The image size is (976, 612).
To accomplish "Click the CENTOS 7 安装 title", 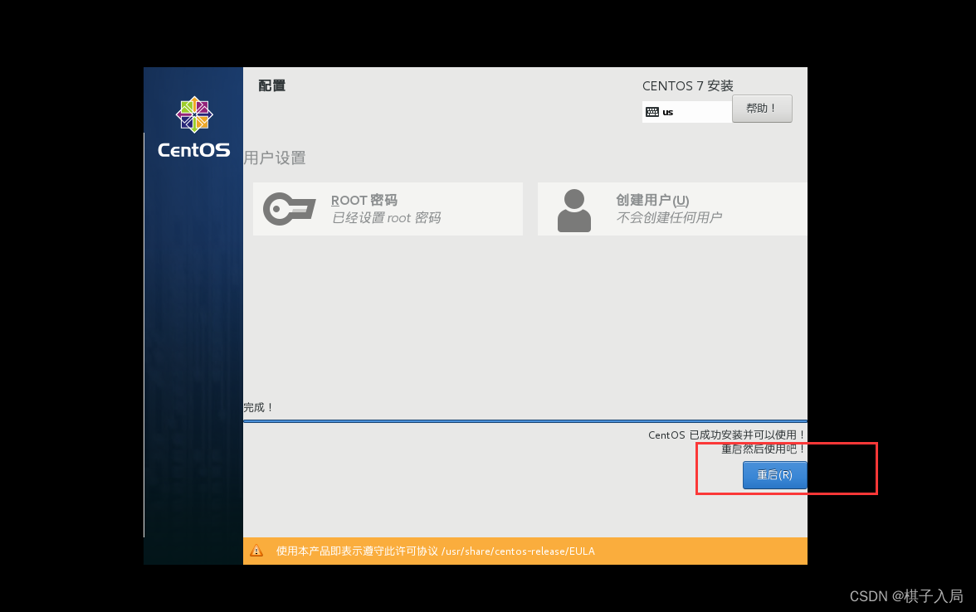I will 688,86.
